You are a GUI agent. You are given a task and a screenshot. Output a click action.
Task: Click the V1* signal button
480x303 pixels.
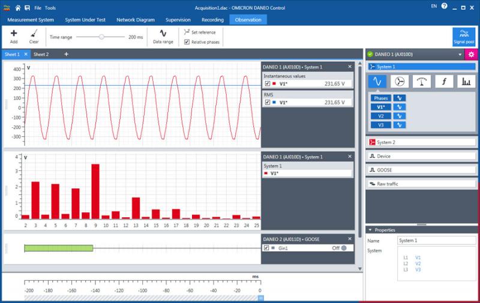(x=381, y=107)
